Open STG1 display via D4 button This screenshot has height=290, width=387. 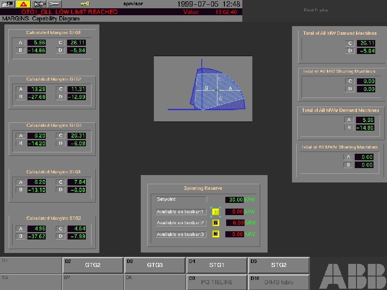click(x=217, y=265)
